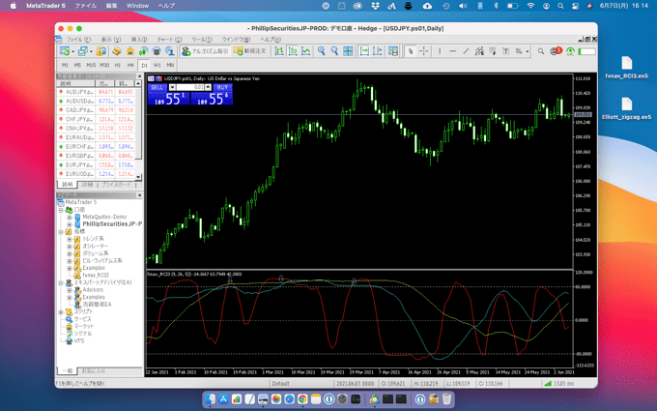Click the SELL one-click button
657x411 pixels.
tap(157, 87)
